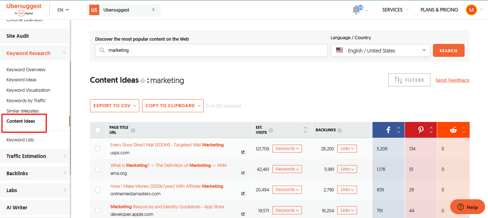Open Links dropdown for onlinemediamasters.com row
Viewport: 488px width, 218px height.
[347, 190]
